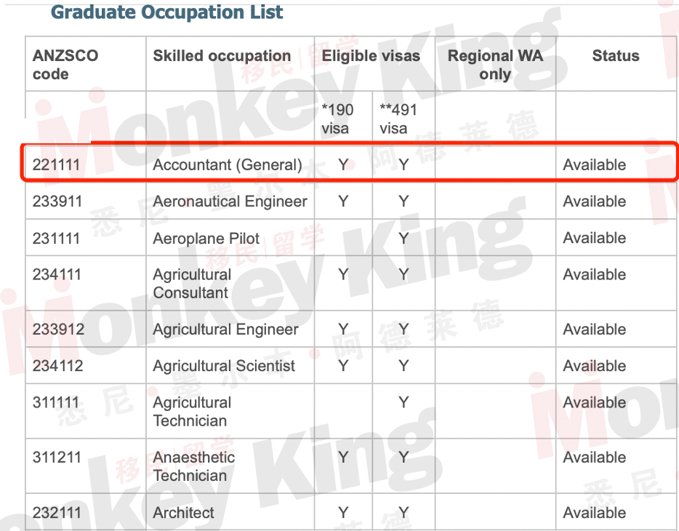The image size is (679, 531).
Task: Select the Regional WA only header
Action: point(495,65)
